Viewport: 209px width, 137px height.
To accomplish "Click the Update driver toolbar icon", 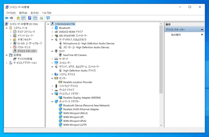I will 41,18.
